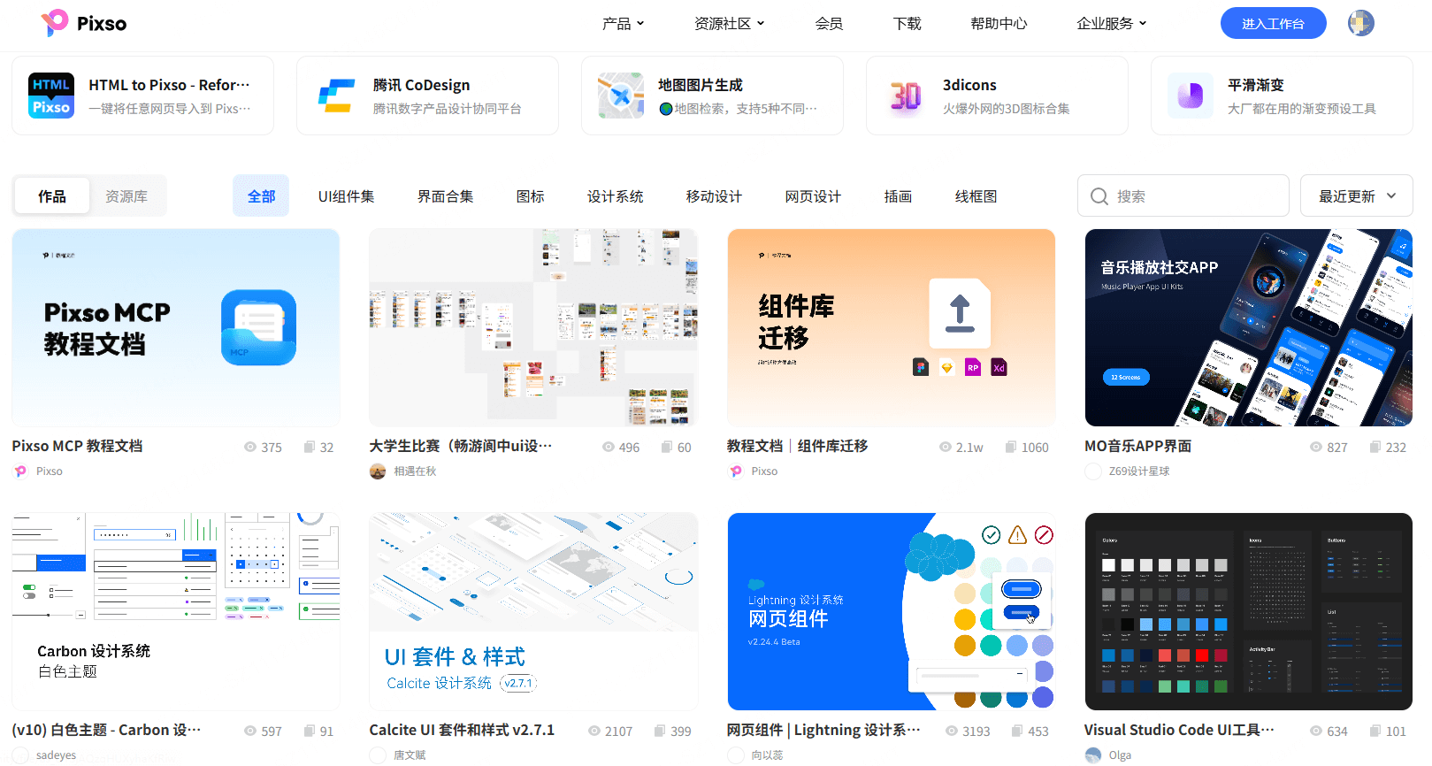Expand the 资源社区 menu
1432x766 pixels.
click(x=730, y=24)
